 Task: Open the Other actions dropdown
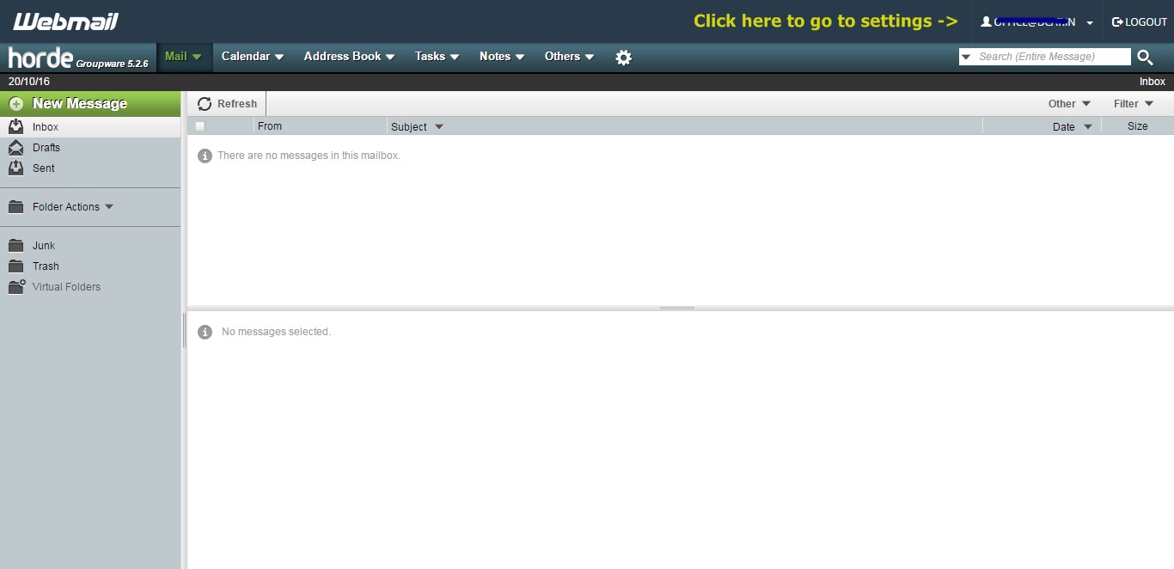coord(1069,104)
